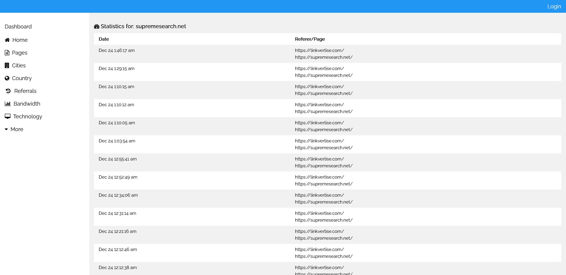Screen dimensions: 566x275
Task: Expand the More caret arrow
Action: pyautogui.click(x=6, y=129)
